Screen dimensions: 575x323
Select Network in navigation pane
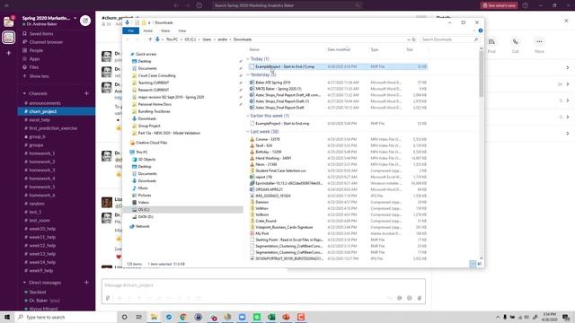(x=142, y=226)
